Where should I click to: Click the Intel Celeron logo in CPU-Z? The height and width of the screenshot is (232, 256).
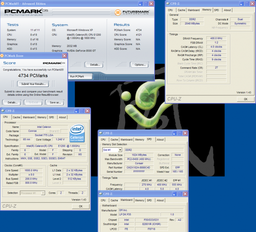point(77,133)
